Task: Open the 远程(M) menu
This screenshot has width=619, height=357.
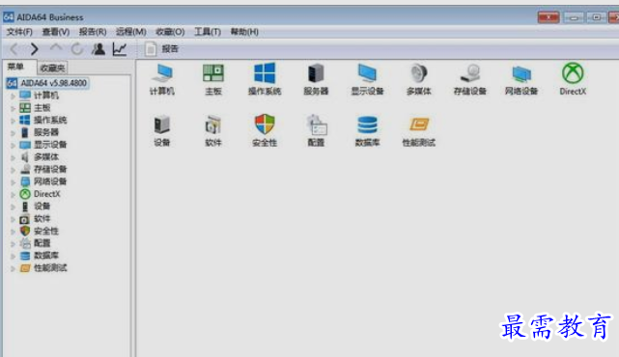Action: pos(131,32)
